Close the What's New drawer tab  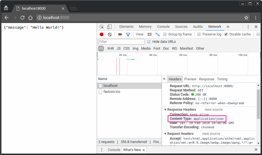coord(144,150)
